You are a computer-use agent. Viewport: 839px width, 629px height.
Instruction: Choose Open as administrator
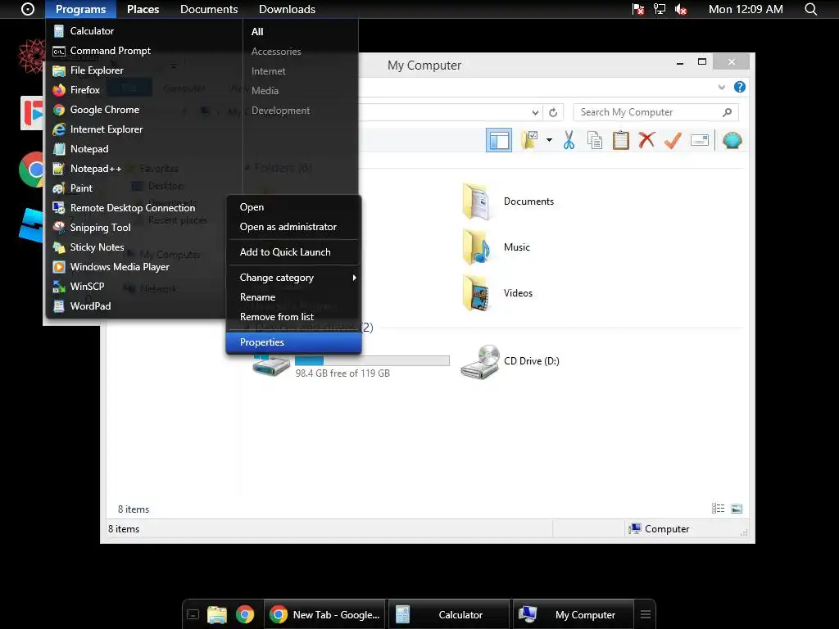pos(294,227)
